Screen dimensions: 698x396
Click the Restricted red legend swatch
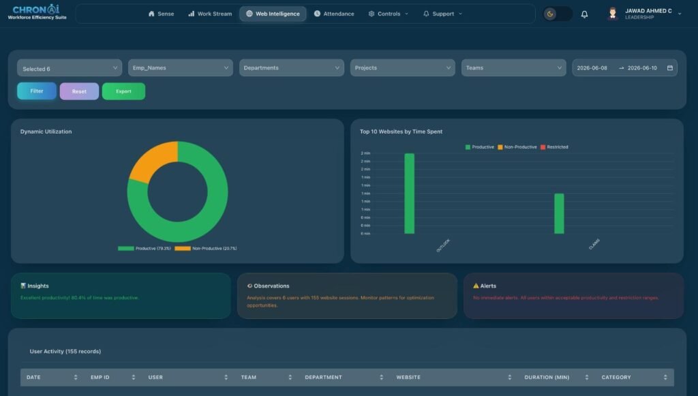coord(543,147)
